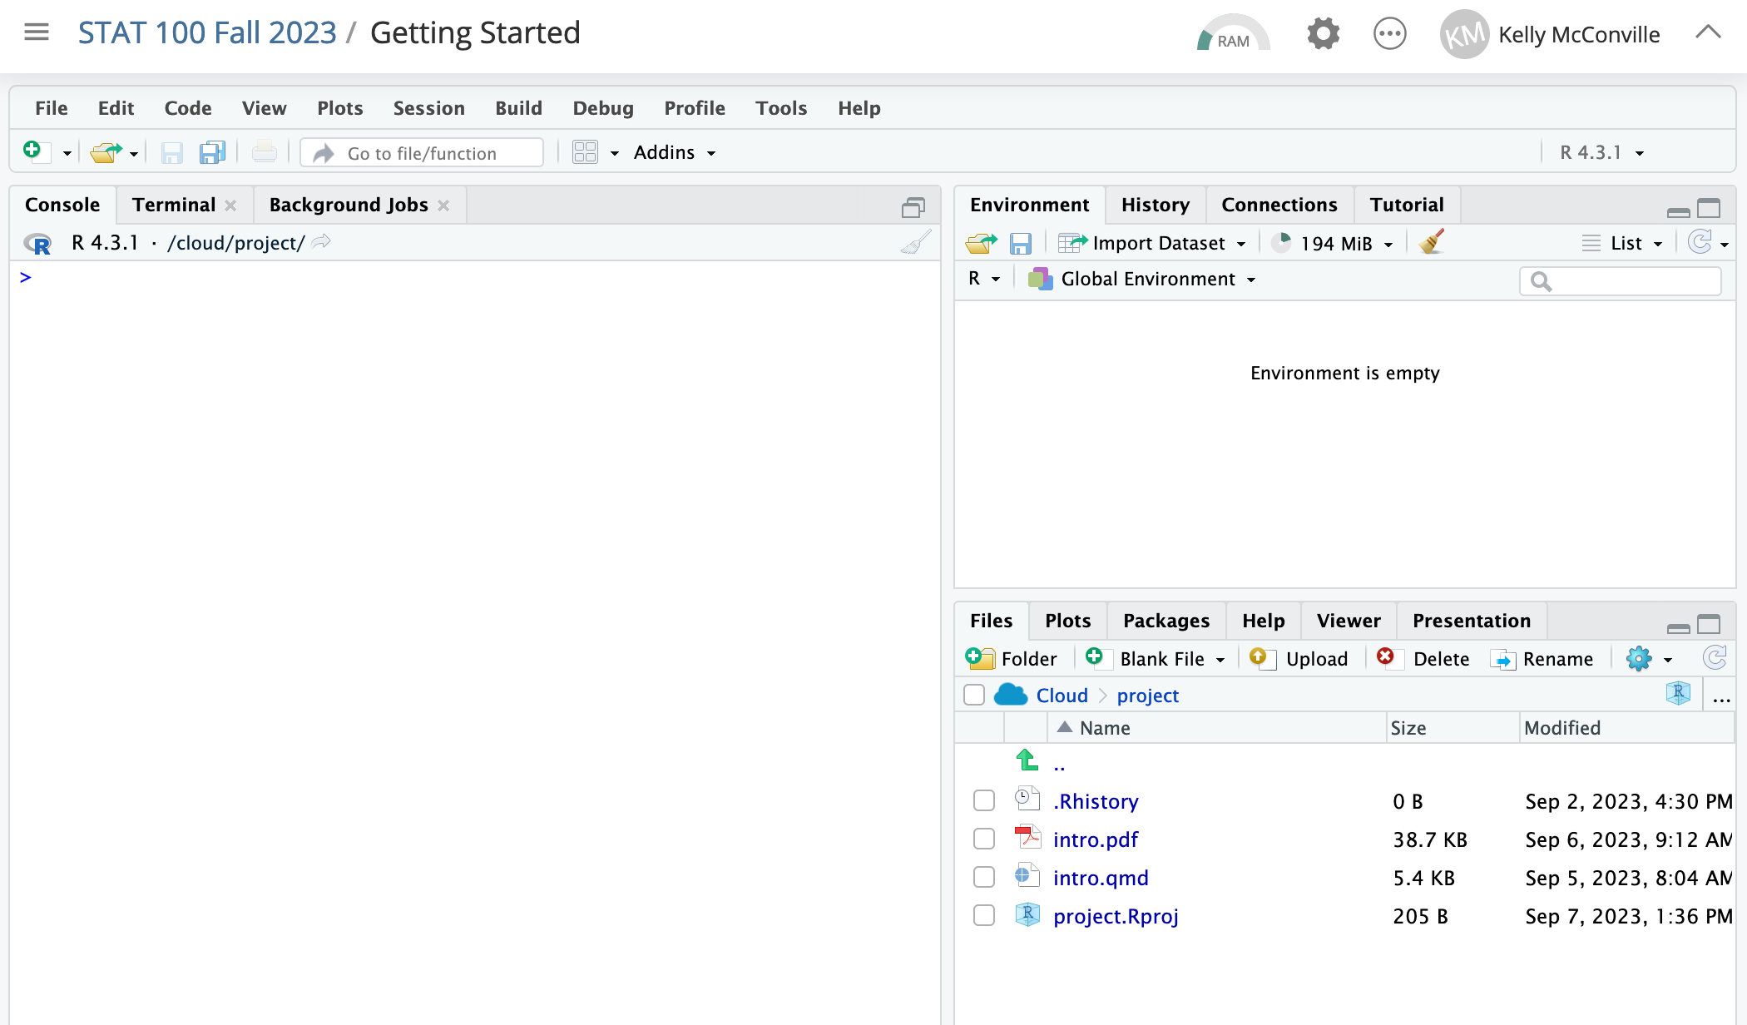1747x1025 pixels.
Task: Create a new folder in Files pane
Action: click(x=1012, y=658)
